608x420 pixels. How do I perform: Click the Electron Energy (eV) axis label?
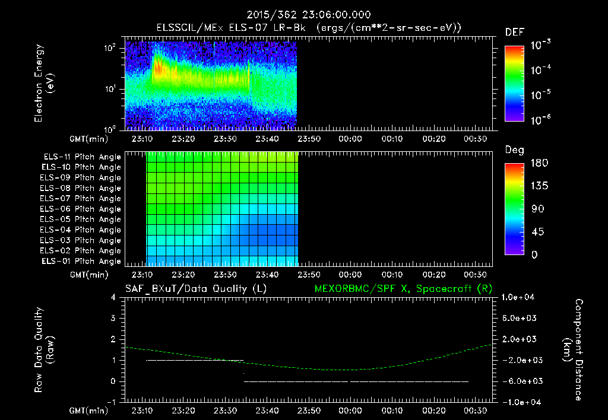tap(44, 83)
